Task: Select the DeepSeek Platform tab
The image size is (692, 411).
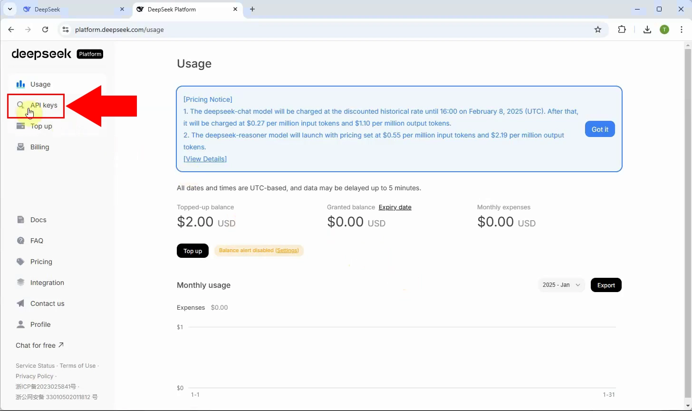Action: (187, 9)
